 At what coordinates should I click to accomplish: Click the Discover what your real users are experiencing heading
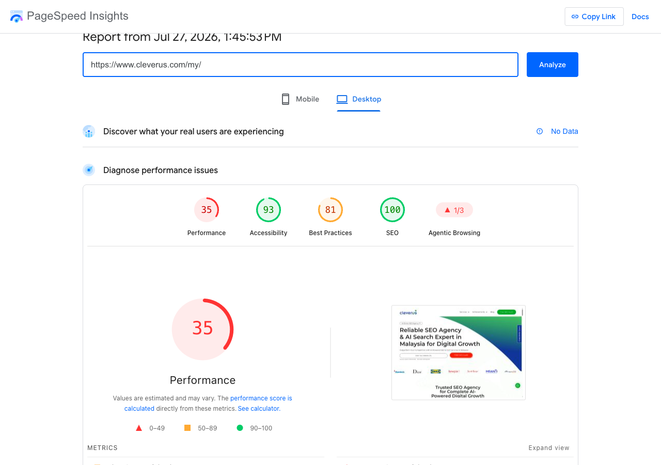point(194,132)
